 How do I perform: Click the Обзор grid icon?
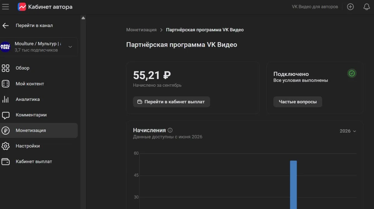point(5,68)
